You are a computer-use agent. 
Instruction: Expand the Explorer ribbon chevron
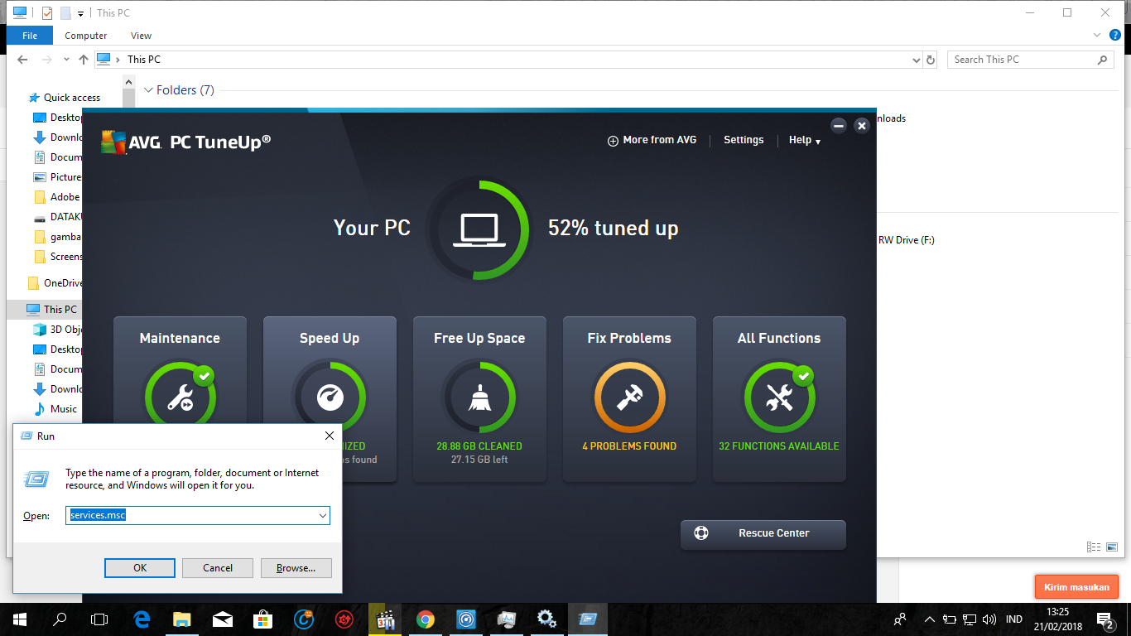pyautogui.click(x=1097, y=36)
